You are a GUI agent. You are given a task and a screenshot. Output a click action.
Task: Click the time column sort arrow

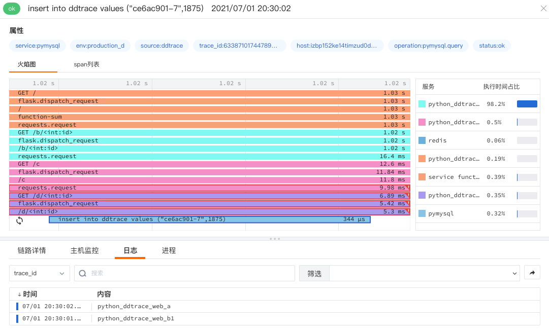coord(19,294)
